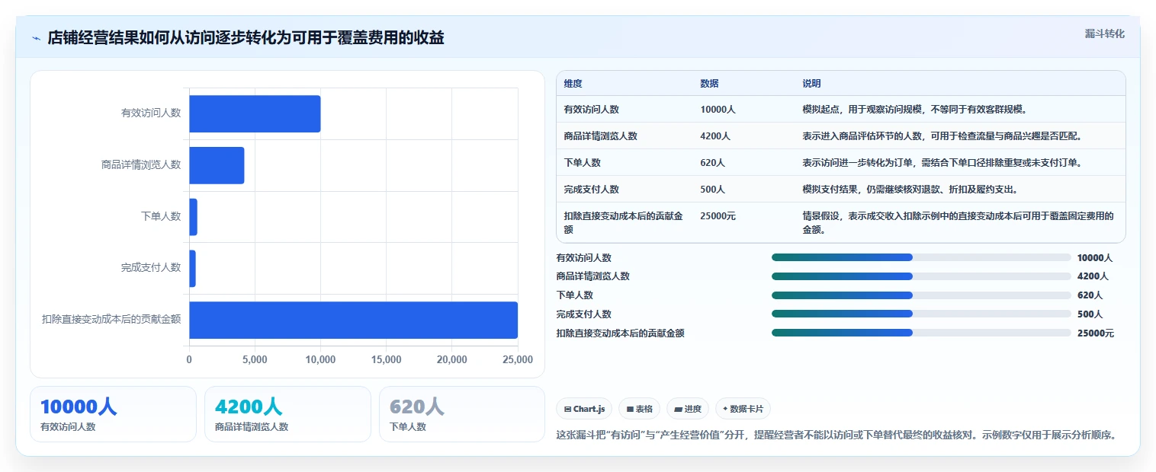Click the 完成支付人数 bar in the chart
The image size is (1156, 472).
pyautogui.click(x=192, y=269)
